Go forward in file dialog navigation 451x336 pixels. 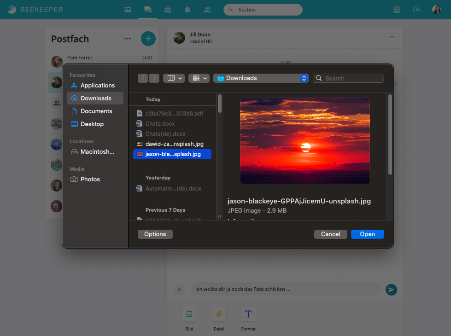154,78
